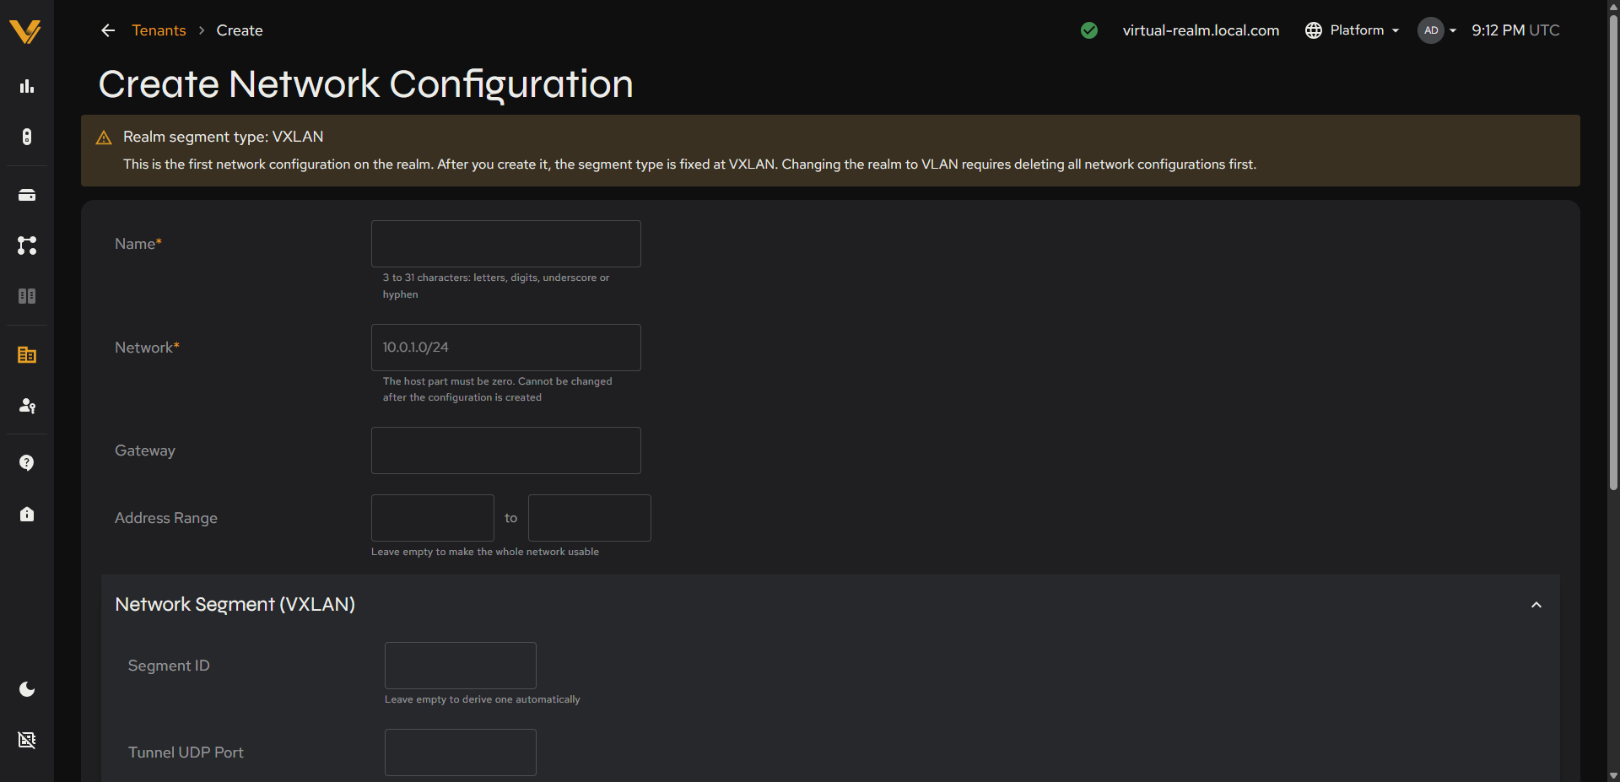
Task: Open the traffic-light shaped sidebar icon
Action: (x=27, y=137)
